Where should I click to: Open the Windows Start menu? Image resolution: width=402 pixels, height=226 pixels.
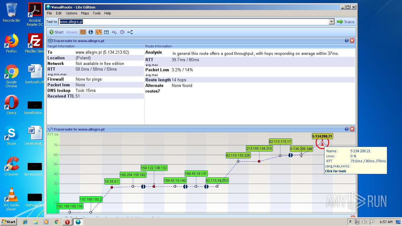[x=8, y=222]
